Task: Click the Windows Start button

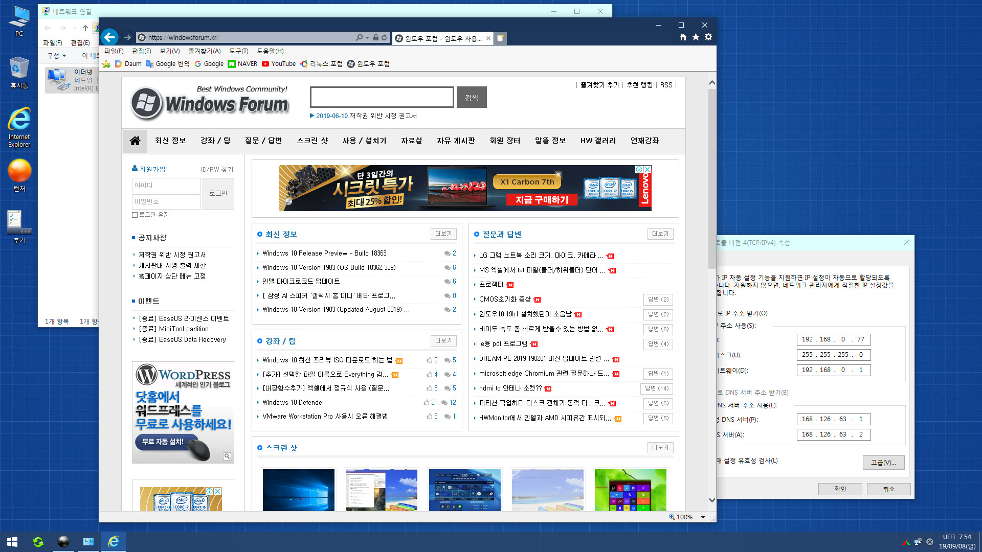Action: click(12, 542)
